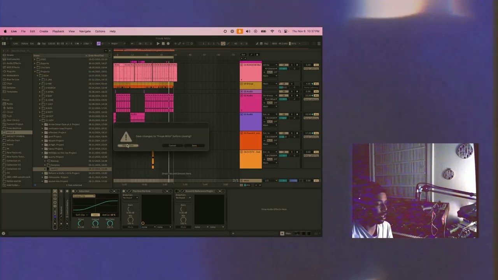Click Add Folder in Places
The image size is (498, 280).
[x=13, y=185]
